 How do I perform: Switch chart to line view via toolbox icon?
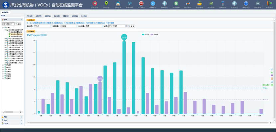pos(272,69)
